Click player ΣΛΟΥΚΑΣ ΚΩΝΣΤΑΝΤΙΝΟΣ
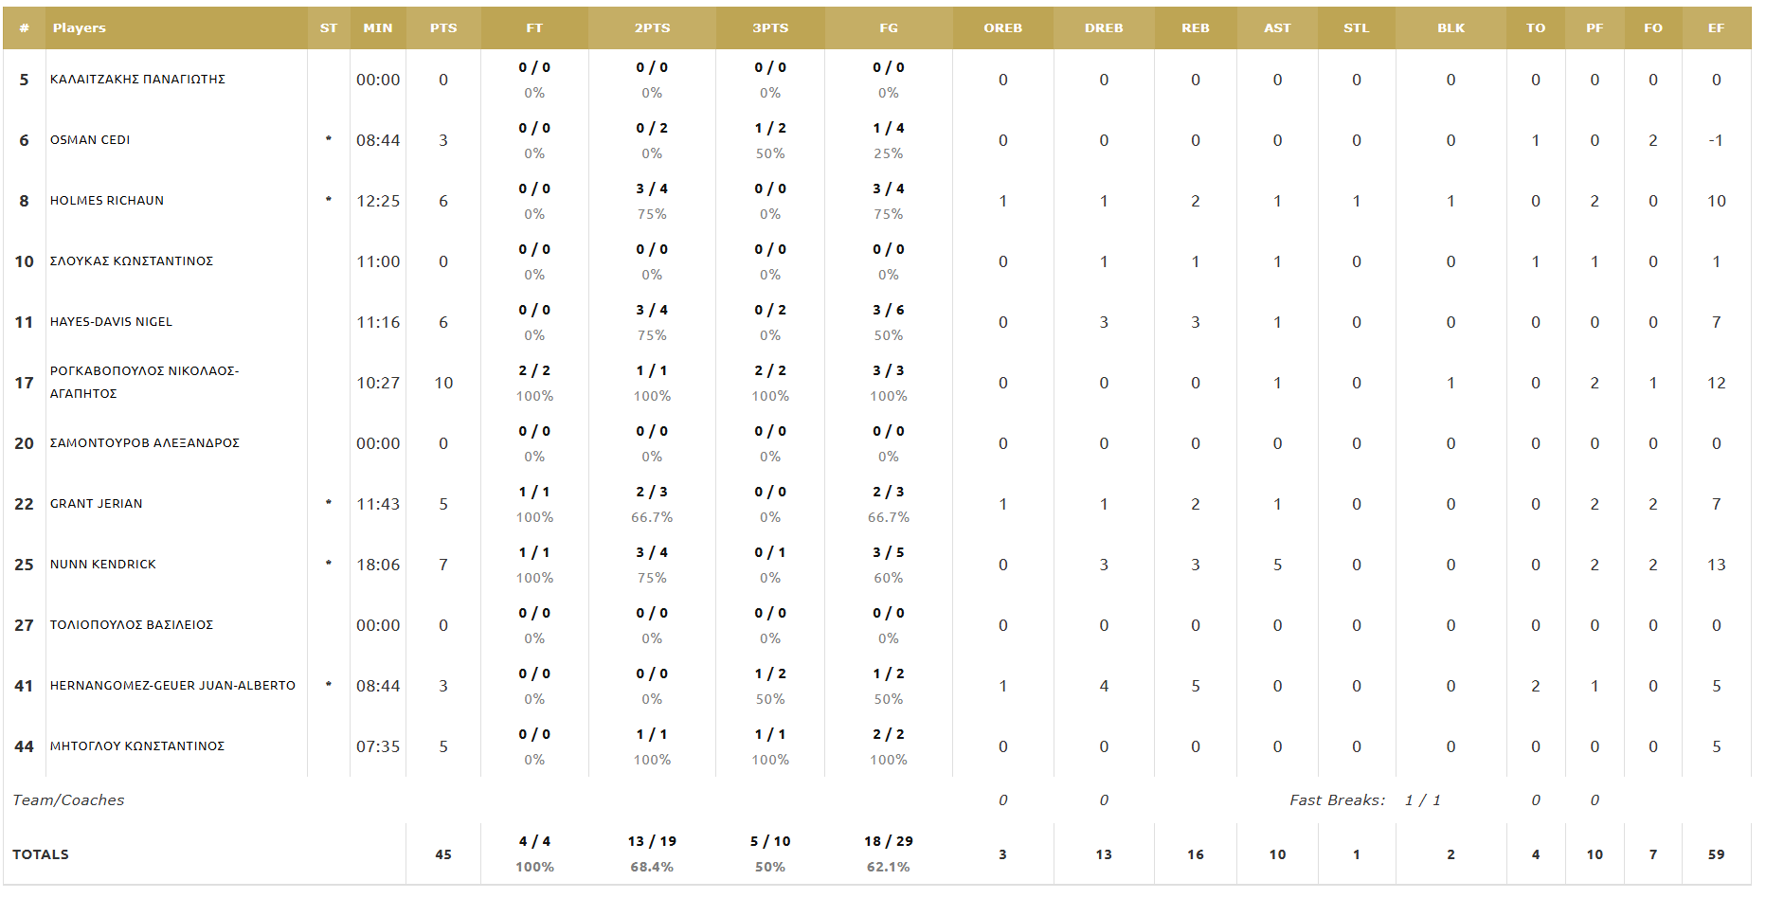 (132, 261)
